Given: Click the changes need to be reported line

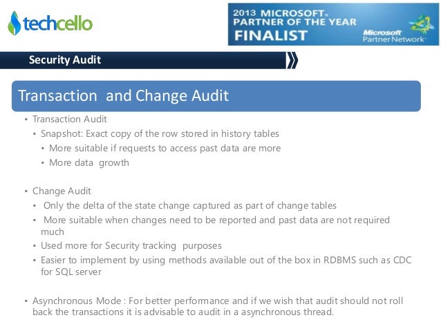Looking at the screenshot, I should 215,226.
